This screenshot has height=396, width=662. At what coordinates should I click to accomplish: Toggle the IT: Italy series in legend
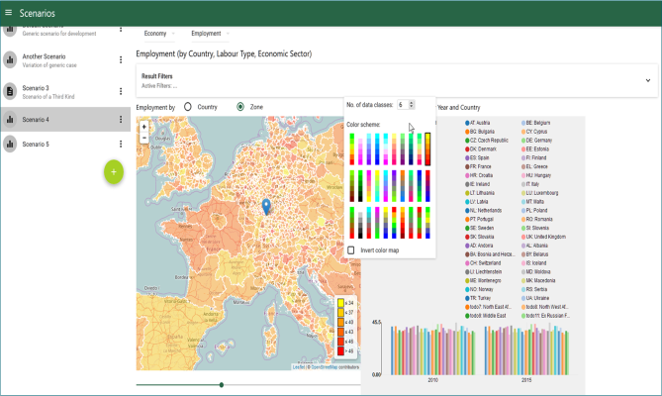530,184
